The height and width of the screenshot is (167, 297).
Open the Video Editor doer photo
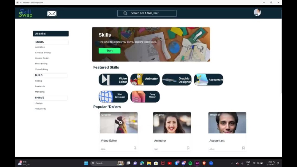coord(119,123)
